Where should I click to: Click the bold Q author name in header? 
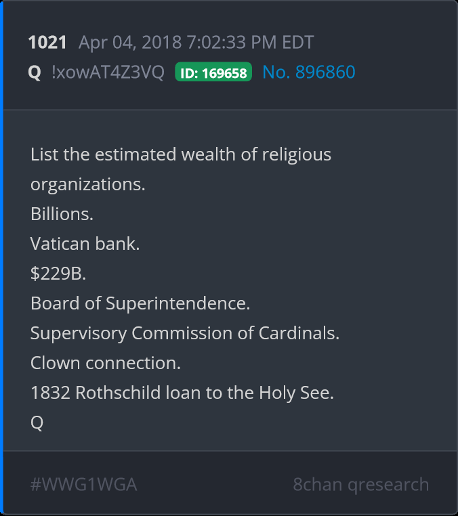(x=35, y=72)
